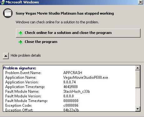Image resolution: width=144 pixels, height=117 pixels.
Task: Select the fault module version 0.0.0.0
Action: pos(68,96)
